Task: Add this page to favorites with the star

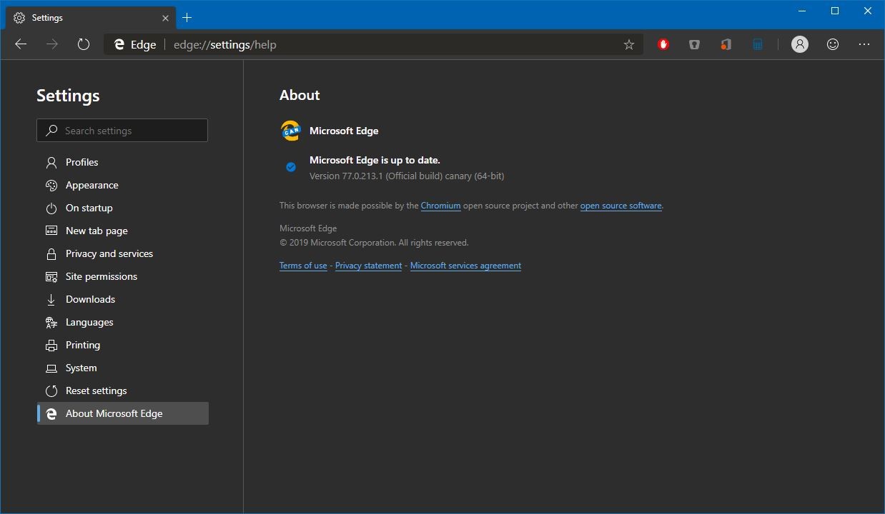Action: [x=629, y=44]
